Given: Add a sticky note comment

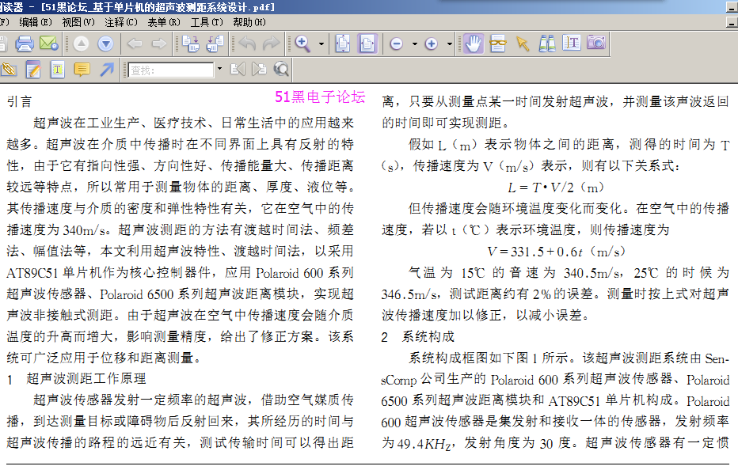Looking at the screenshot, I should [81, 70].
